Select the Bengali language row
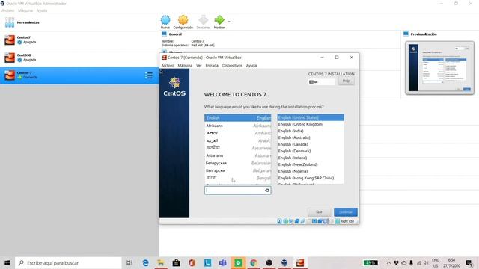Image resolution: width=479 pixels, height=269 pixels. point(238,178)
